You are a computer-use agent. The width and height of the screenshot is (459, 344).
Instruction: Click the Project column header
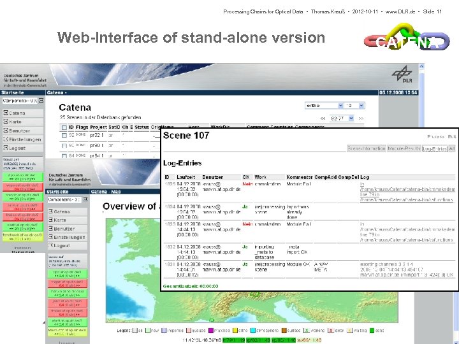coord(98,127)
